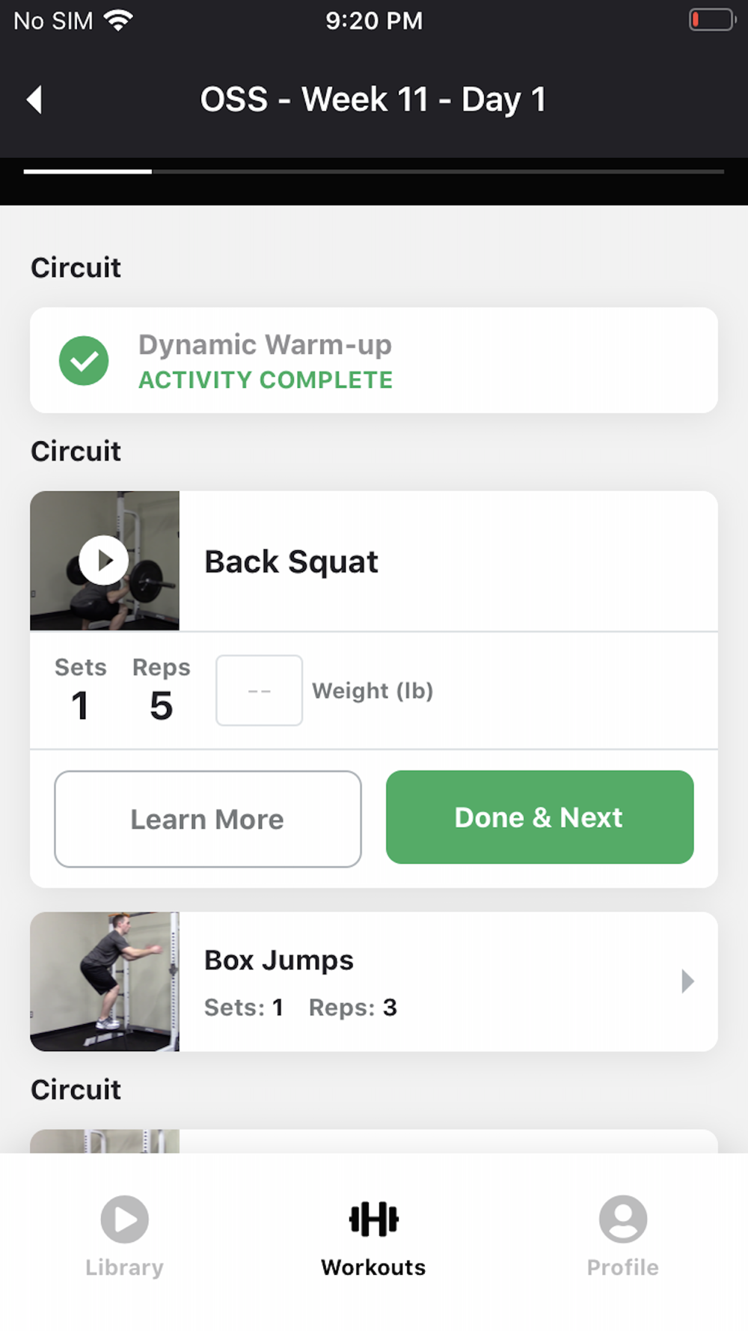The width and height of the screenshot is (748, 1331).
Task: Enter weight in the Weight (lb) field
Action: pos(259,690)
